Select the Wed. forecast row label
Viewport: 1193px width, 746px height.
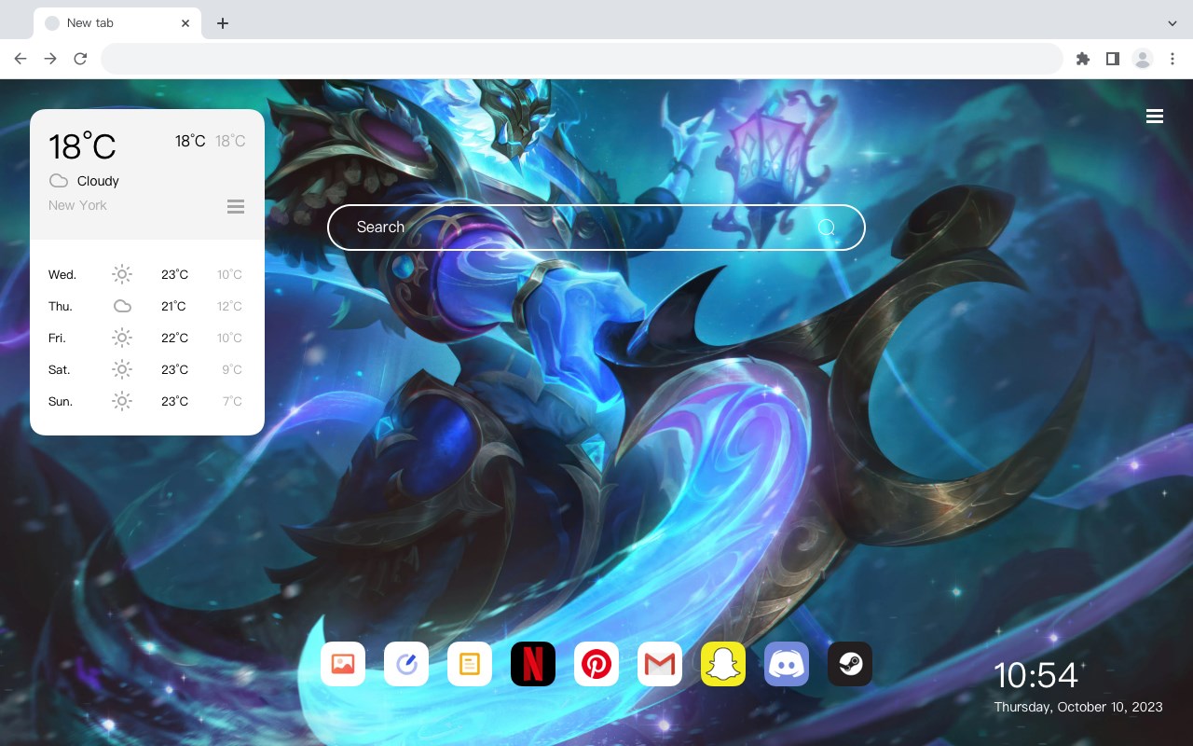coord(62,274)
